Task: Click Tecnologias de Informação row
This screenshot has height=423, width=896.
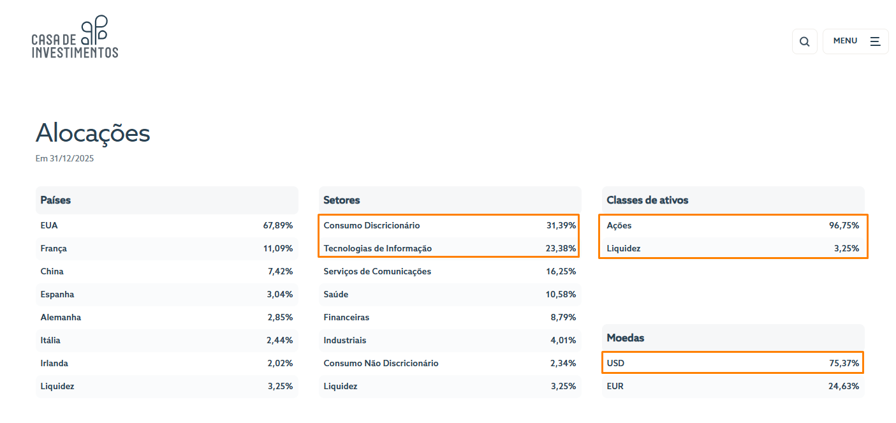Action: coord(450,249)
